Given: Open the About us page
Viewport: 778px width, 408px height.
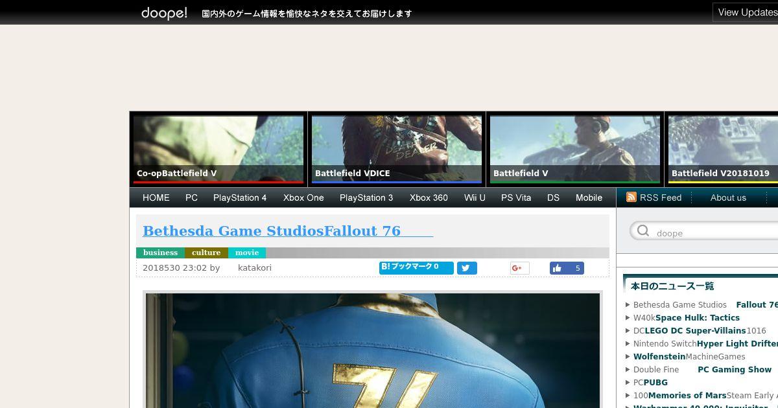Looking at the screenshot, I should click(728, 198).
